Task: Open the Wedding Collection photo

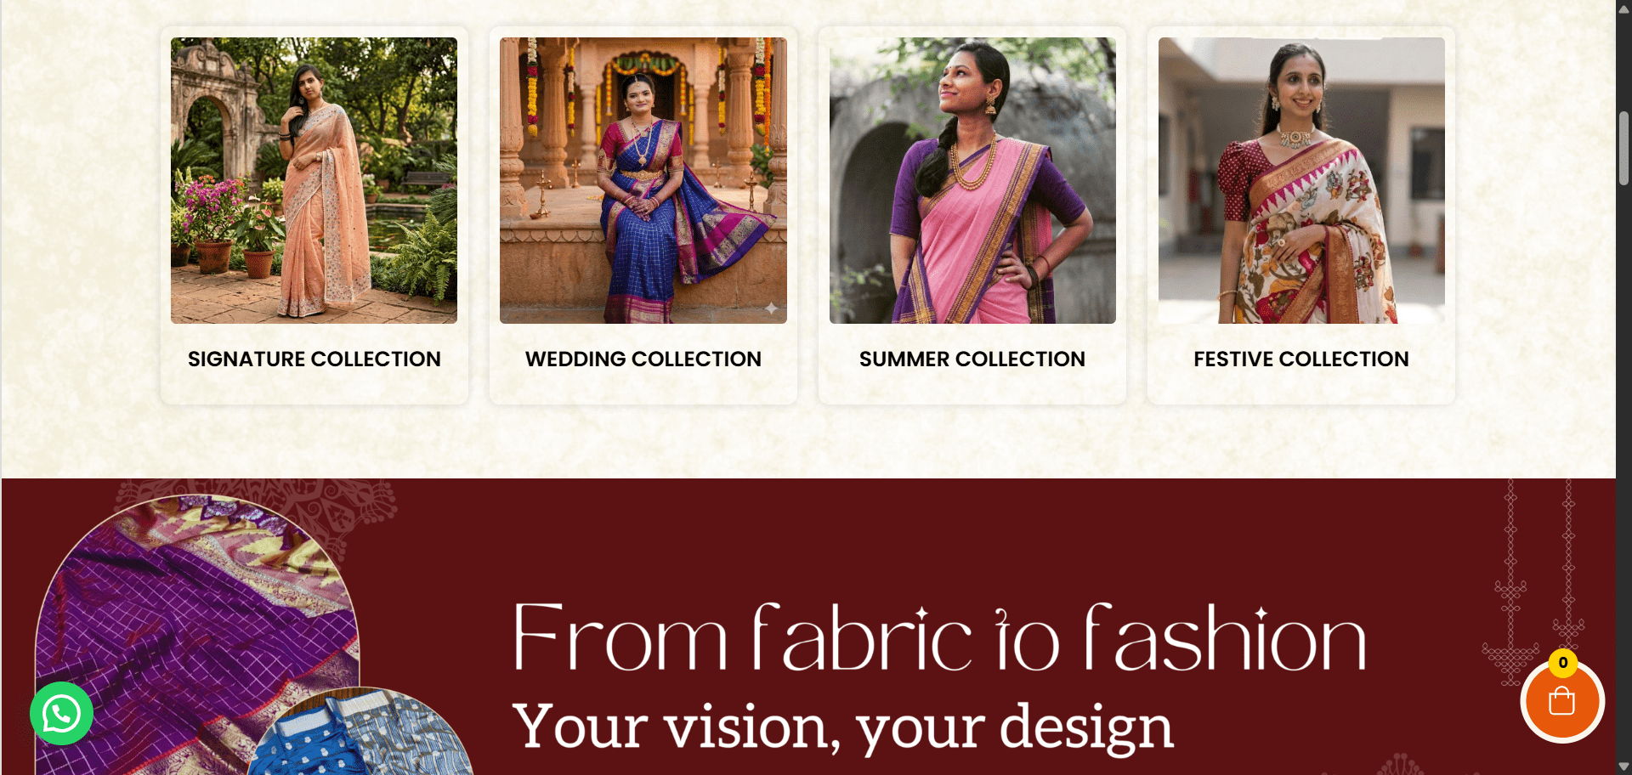Action: tap(643, 180)
